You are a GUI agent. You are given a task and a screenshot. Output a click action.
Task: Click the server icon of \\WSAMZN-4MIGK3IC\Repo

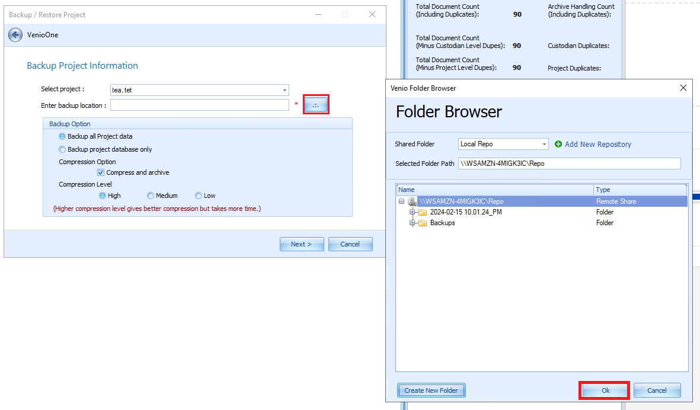412,201
